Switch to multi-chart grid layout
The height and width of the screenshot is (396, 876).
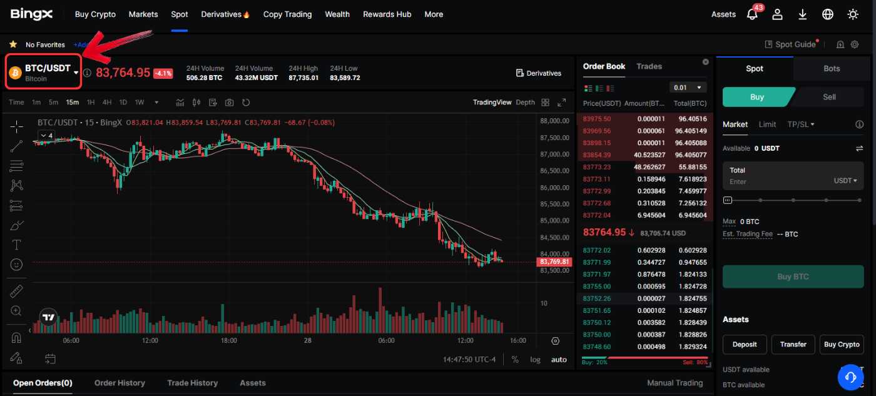[545, 102]
